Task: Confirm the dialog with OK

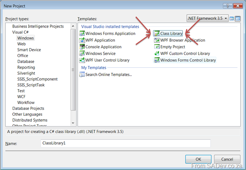Action: tap(198, 159)
